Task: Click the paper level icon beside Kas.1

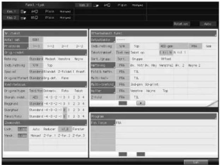Action: point(23,12)
